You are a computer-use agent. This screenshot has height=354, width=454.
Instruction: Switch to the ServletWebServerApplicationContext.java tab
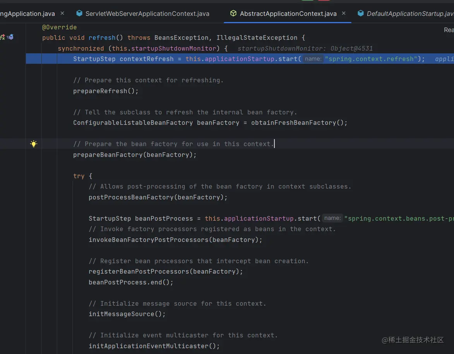[147, 14]
